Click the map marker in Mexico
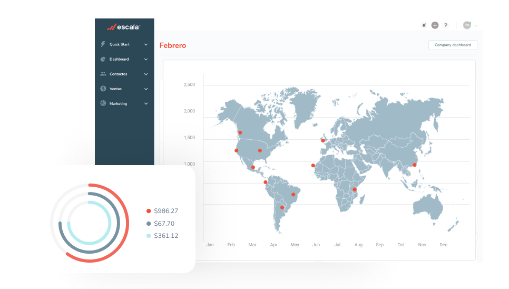Screen dimensions: 509x289 [253, 168]
